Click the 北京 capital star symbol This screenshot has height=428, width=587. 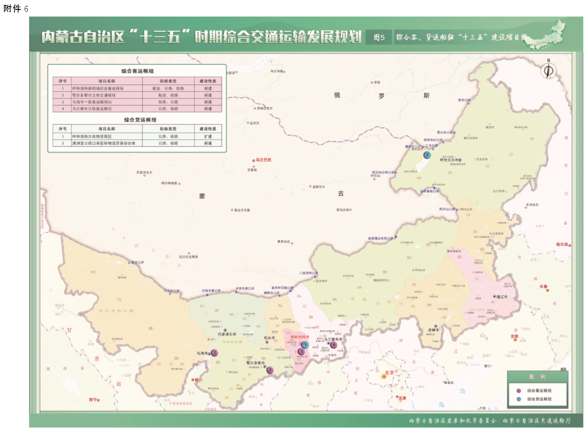coord(384,377)
